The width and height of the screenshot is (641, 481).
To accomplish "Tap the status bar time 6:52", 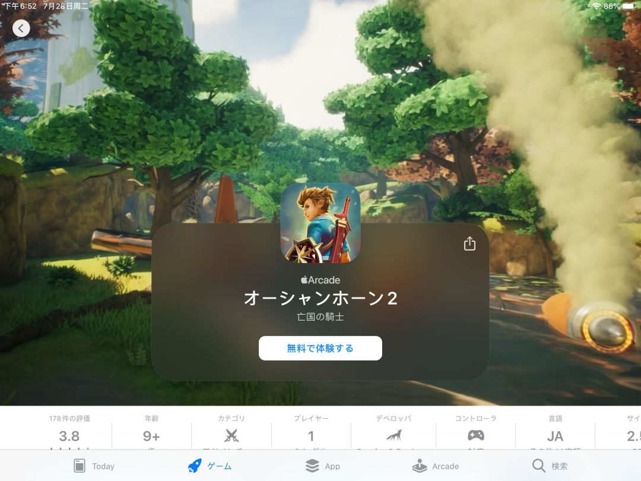I will (x=20, y=6).
